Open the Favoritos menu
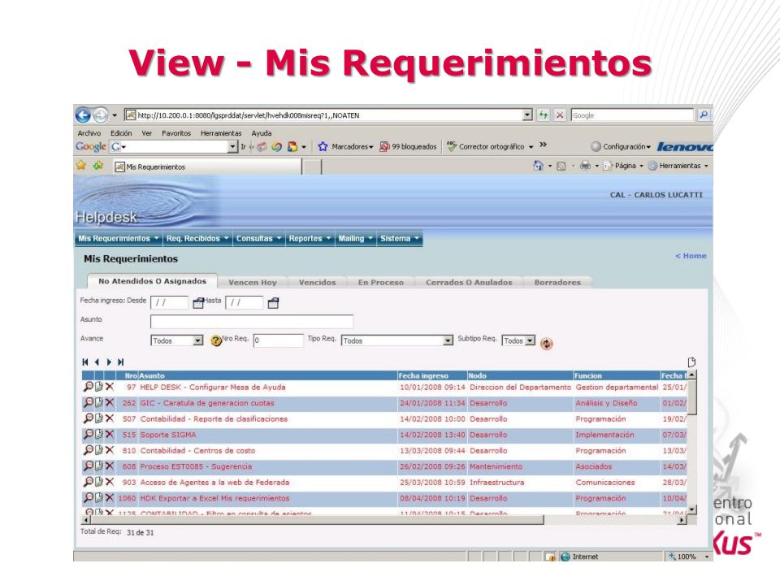Screen dimensions: 780x585 point(176,133)
